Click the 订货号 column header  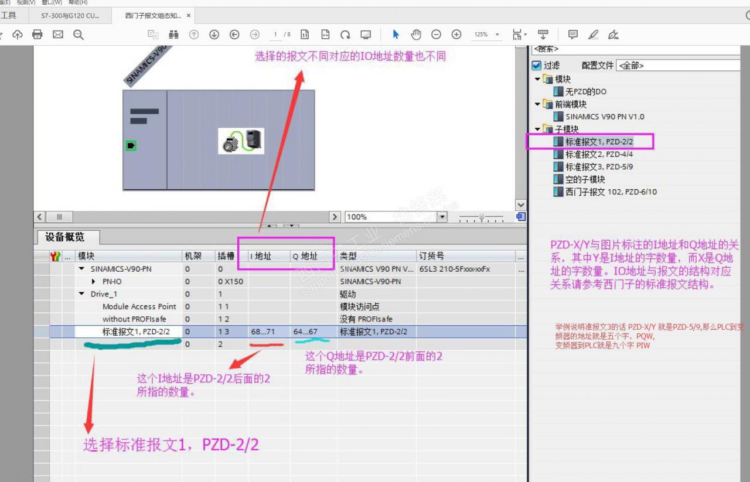[465, 256]
